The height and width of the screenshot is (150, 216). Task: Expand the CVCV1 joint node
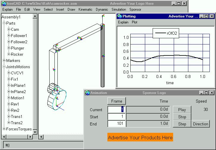tap(9, 73)
